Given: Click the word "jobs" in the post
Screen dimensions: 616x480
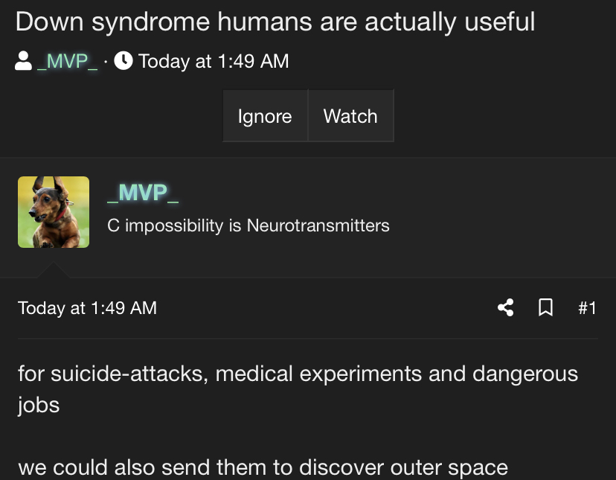Looking at the screenshot, I should tap(39, 406).
